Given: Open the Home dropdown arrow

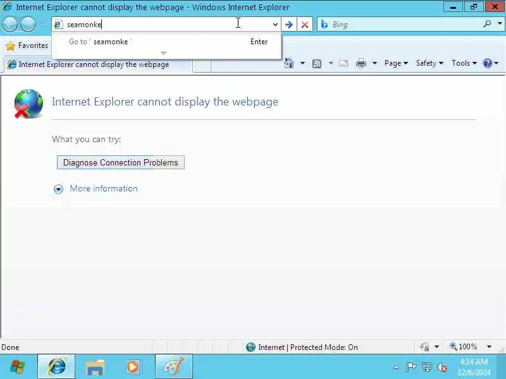Looking at the screenshot, I should [302, 63].
